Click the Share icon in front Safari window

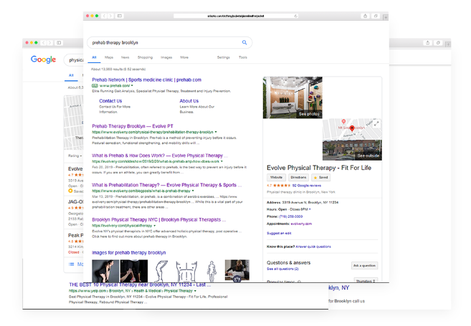pyautogui.click(x=366, y=16)
